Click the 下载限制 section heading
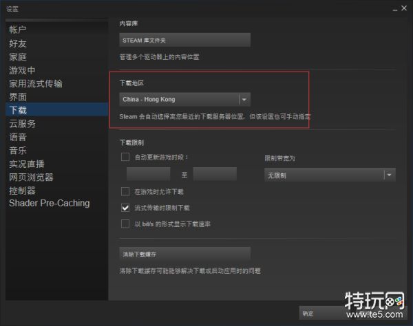This screenshot has width=413, height=326. [131, 142]
